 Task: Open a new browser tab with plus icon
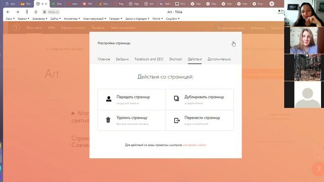click(272, 4)
